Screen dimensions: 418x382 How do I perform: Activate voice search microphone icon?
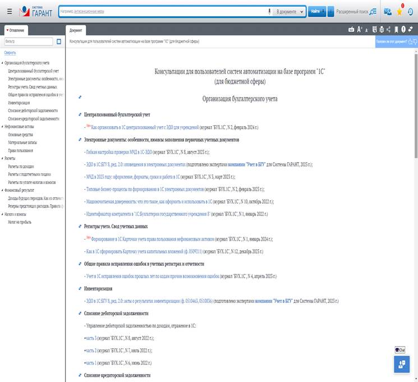(269, 11)
